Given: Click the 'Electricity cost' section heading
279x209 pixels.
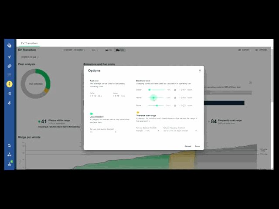Looking at the screenshot, I should point(143,81).
